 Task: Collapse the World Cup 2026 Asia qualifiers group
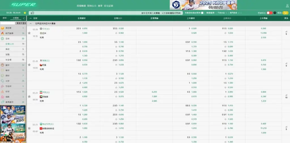click(31, 23)
